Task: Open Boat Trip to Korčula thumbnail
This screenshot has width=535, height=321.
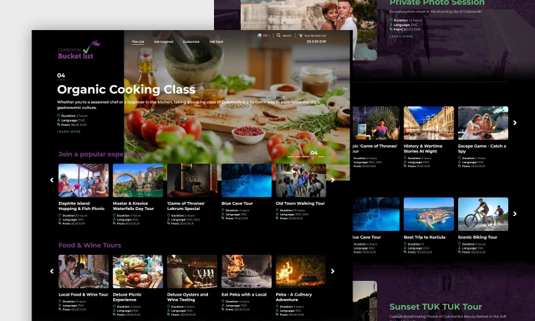Action: pos(429,214)
